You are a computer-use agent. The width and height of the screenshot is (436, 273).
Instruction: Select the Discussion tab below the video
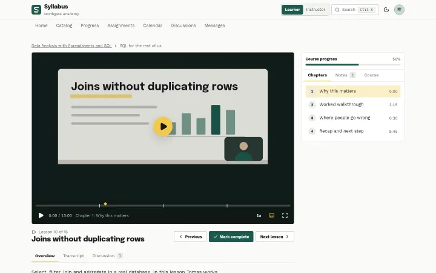(x=107, y=256)
